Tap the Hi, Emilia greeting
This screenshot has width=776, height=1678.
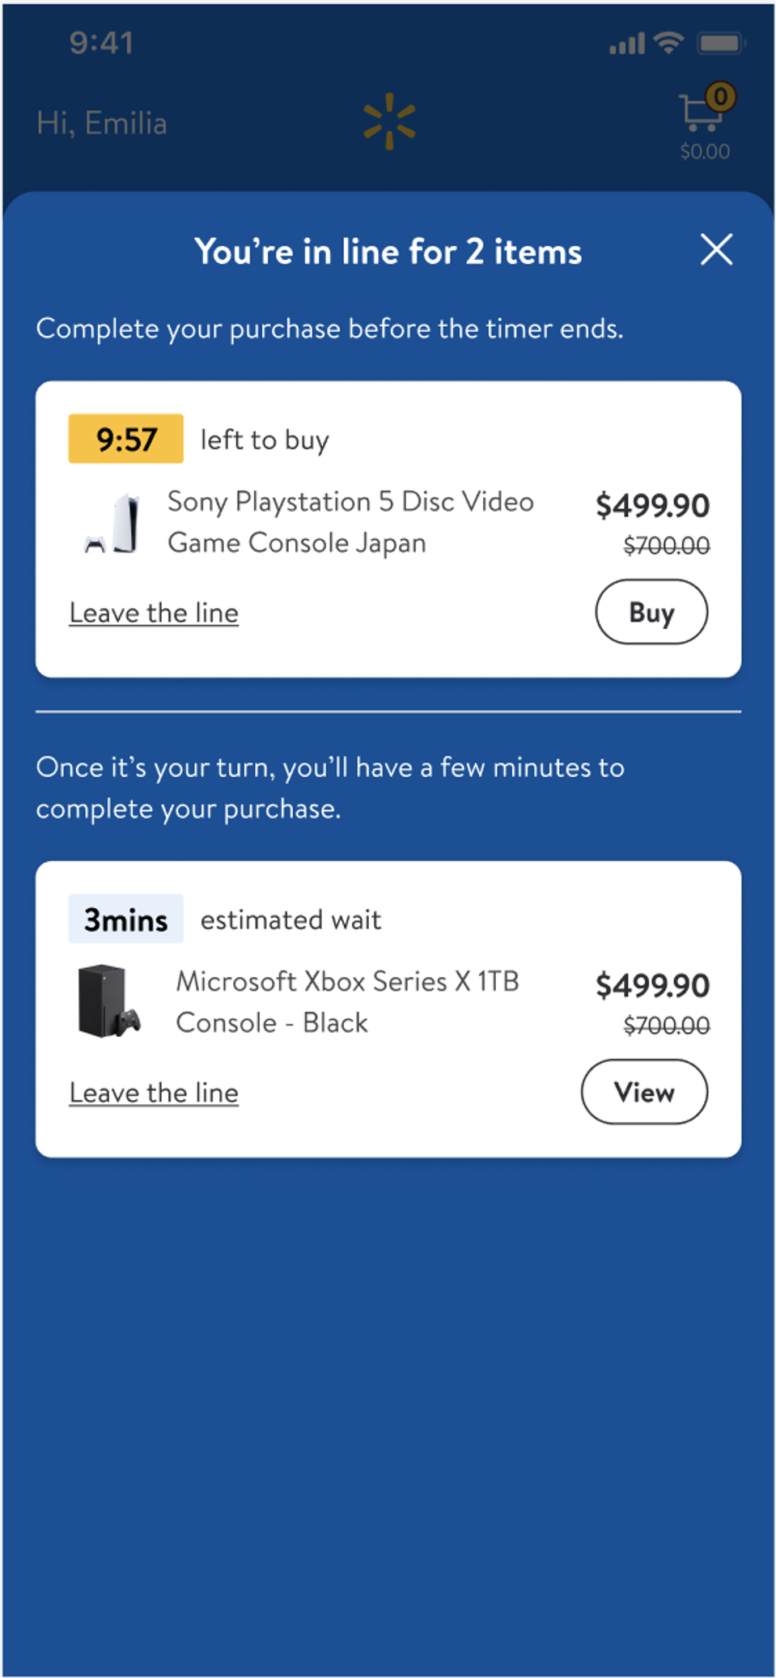[101, 123]
